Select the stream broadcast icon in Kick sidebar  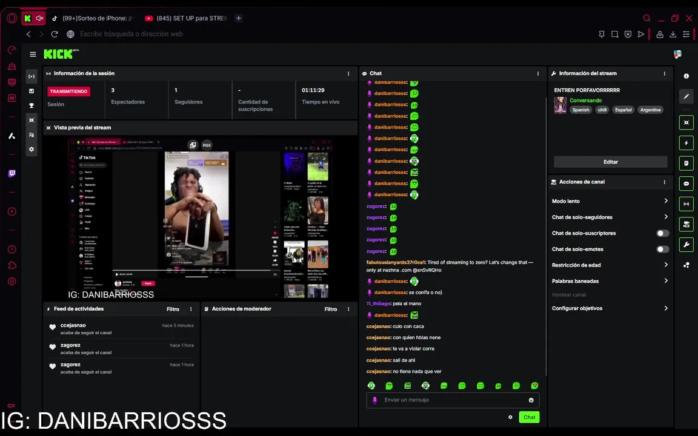[x=32, y=76]
